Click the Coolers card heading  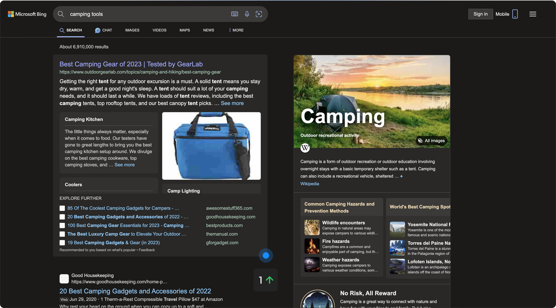click(x=73, y=185)
